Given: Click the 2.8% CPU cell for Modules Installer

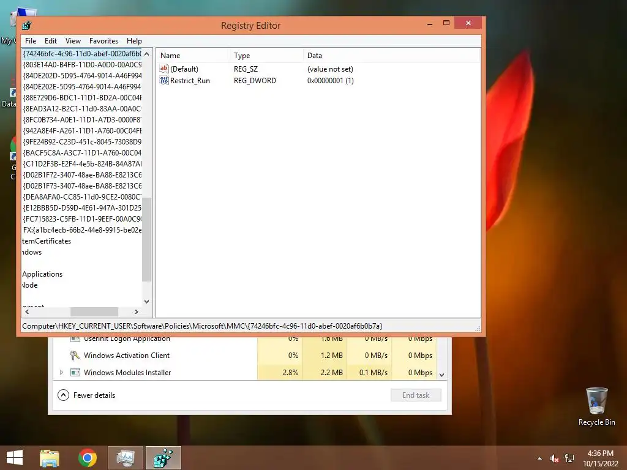Looking at the screenshot, I should pyautogui.click(x=280, y=373).
